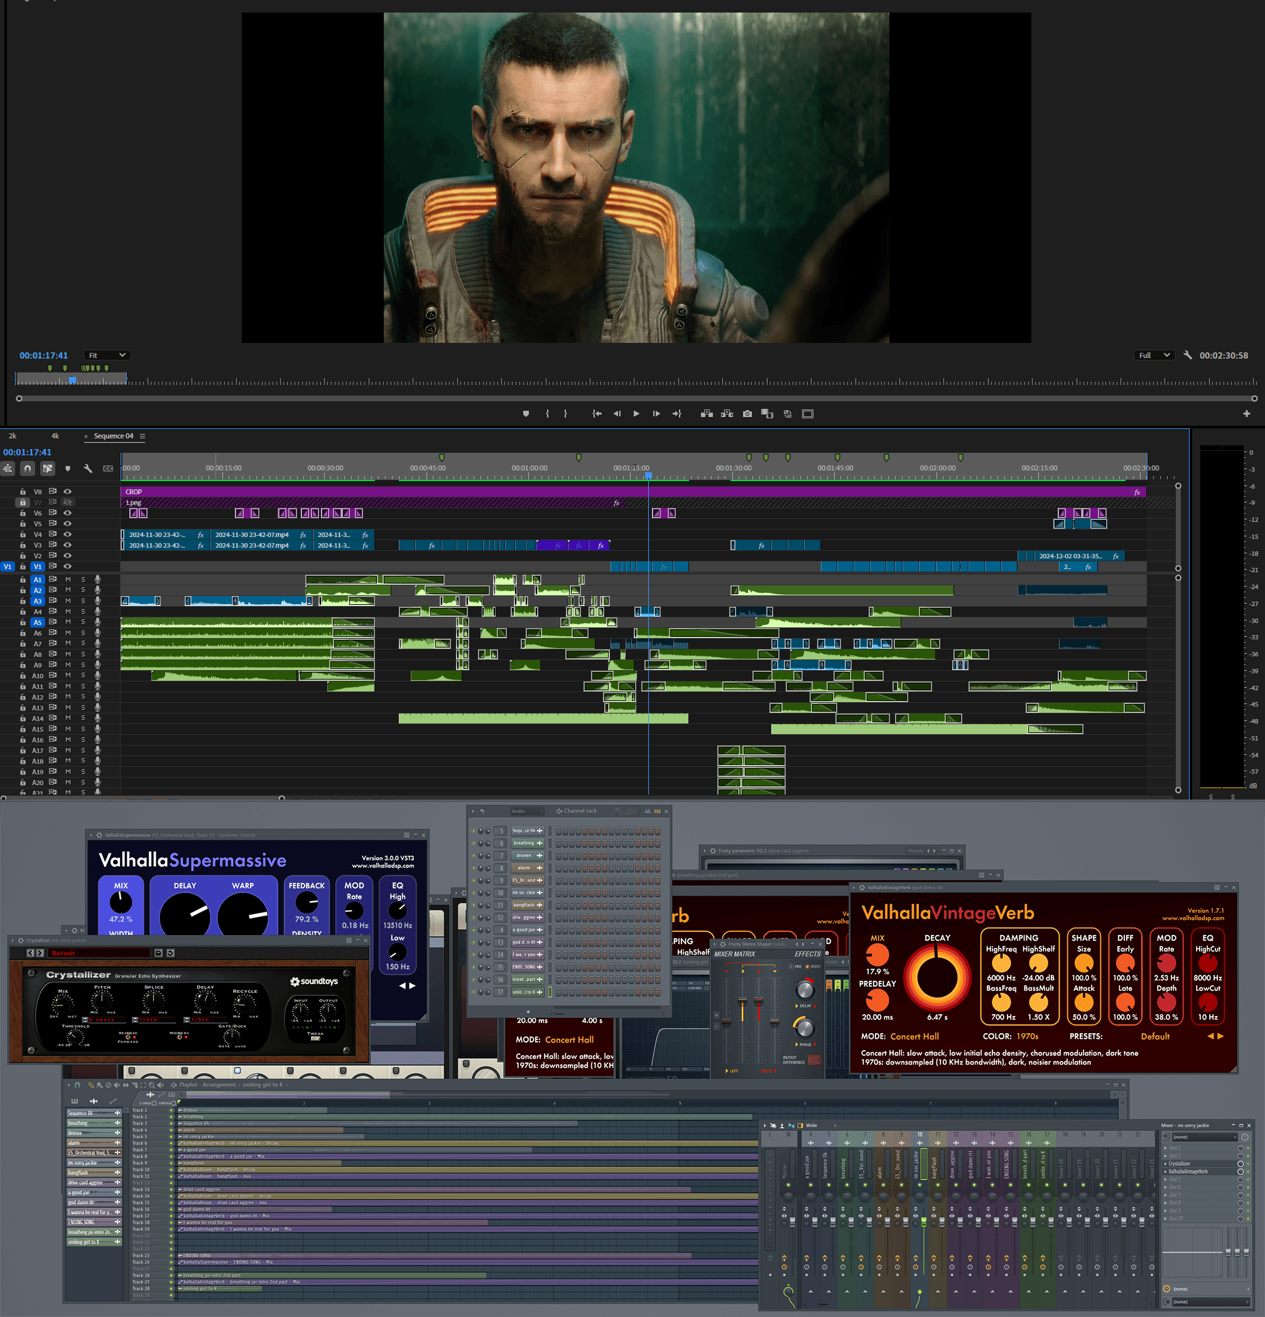Click the Lift button
Image resolution: width=1265 pixels, height=1317 pixels.
(707, 414)
